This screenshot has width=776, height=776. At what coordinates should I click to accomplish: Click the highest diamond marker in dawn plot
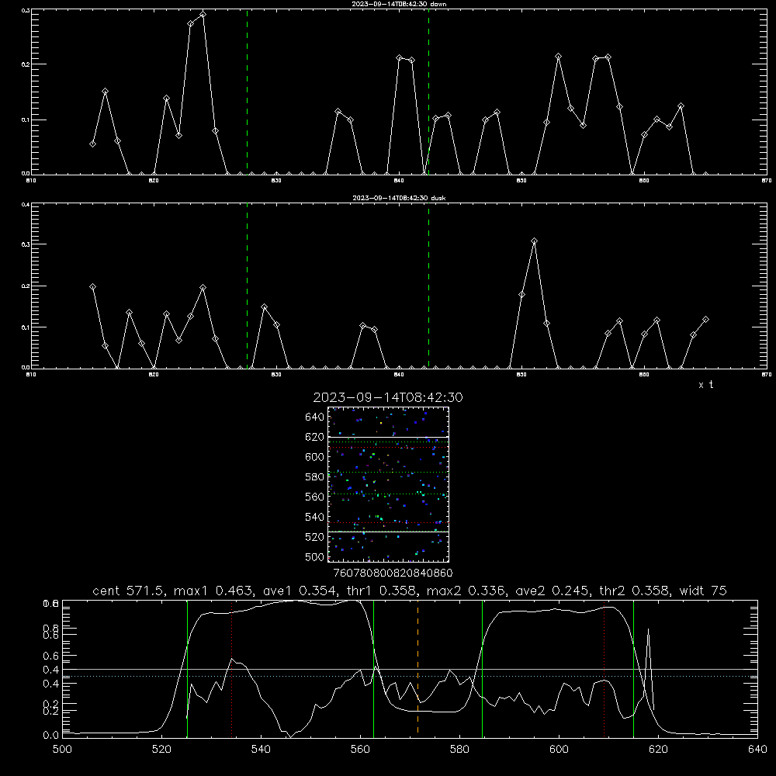[203, 15]
